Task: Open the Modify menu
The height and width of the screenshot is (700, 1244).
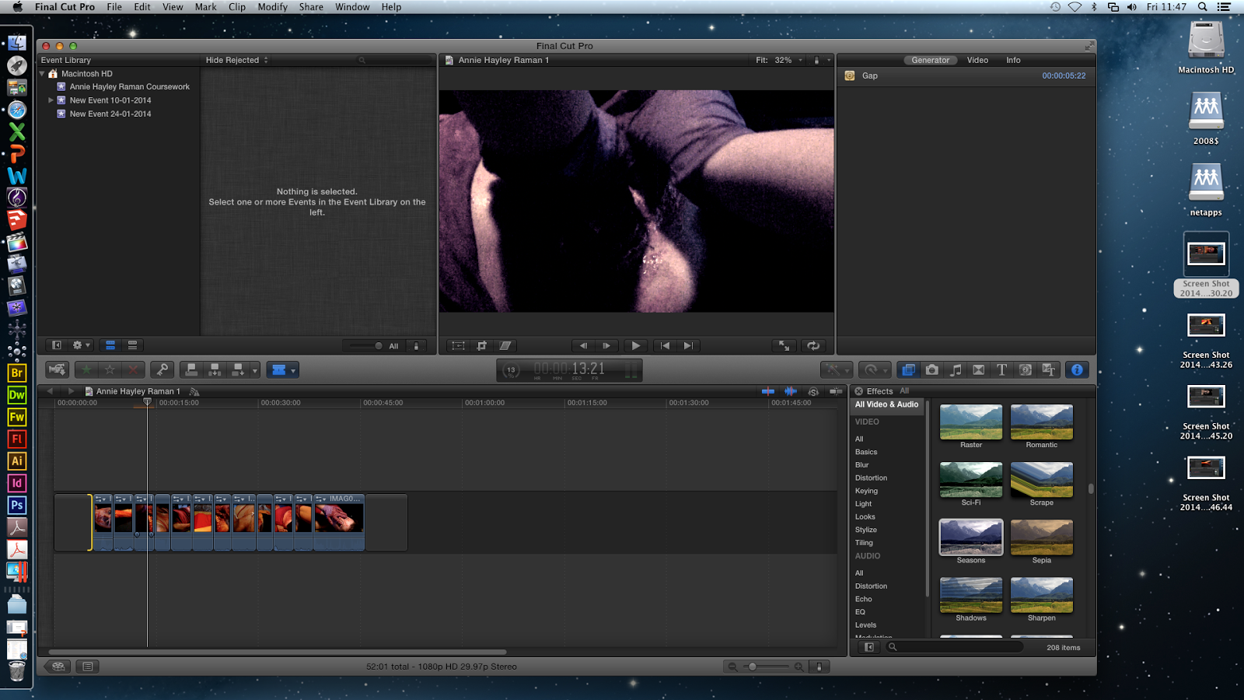Action: [272, 7]
